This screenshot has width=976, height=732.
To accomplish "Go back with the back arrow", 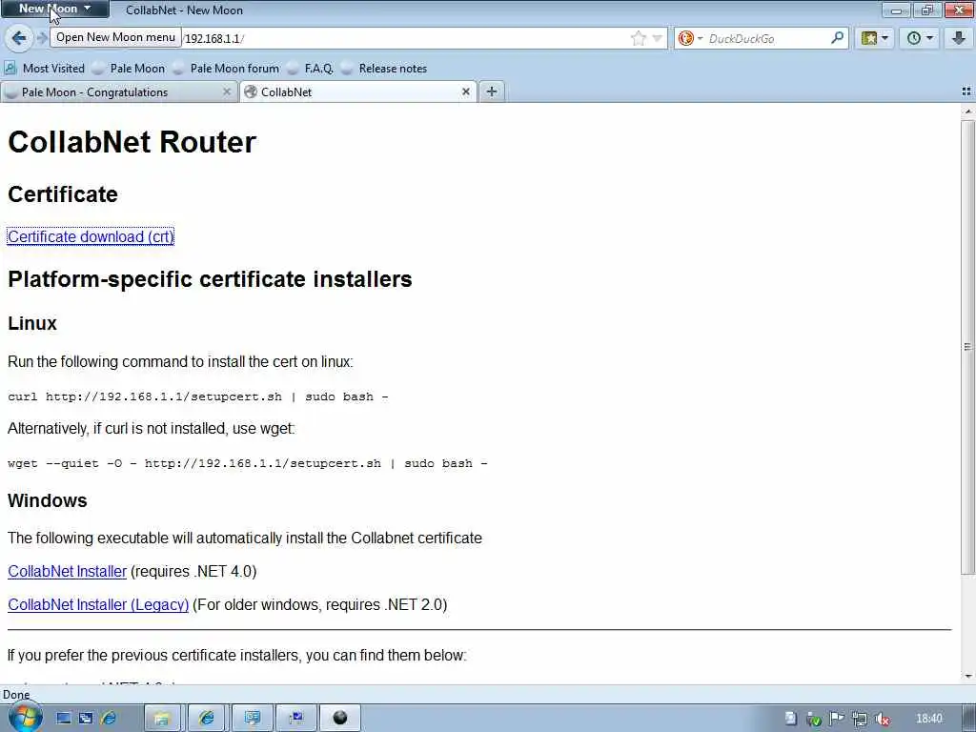I will tap(19, 38).
